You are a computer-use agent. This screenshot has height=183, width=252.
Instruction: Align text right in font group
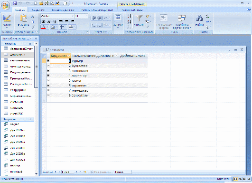point(72,21)
